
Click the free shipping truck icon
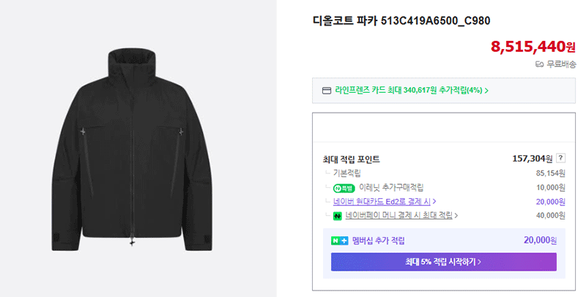tap(539, 64)
